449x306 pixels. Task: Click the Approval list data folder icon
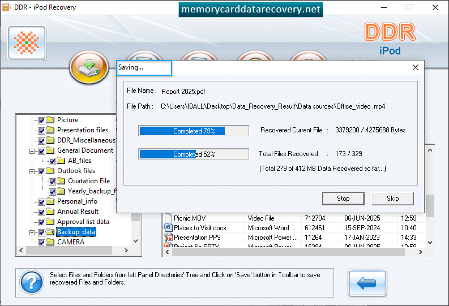tap(50, 222)
